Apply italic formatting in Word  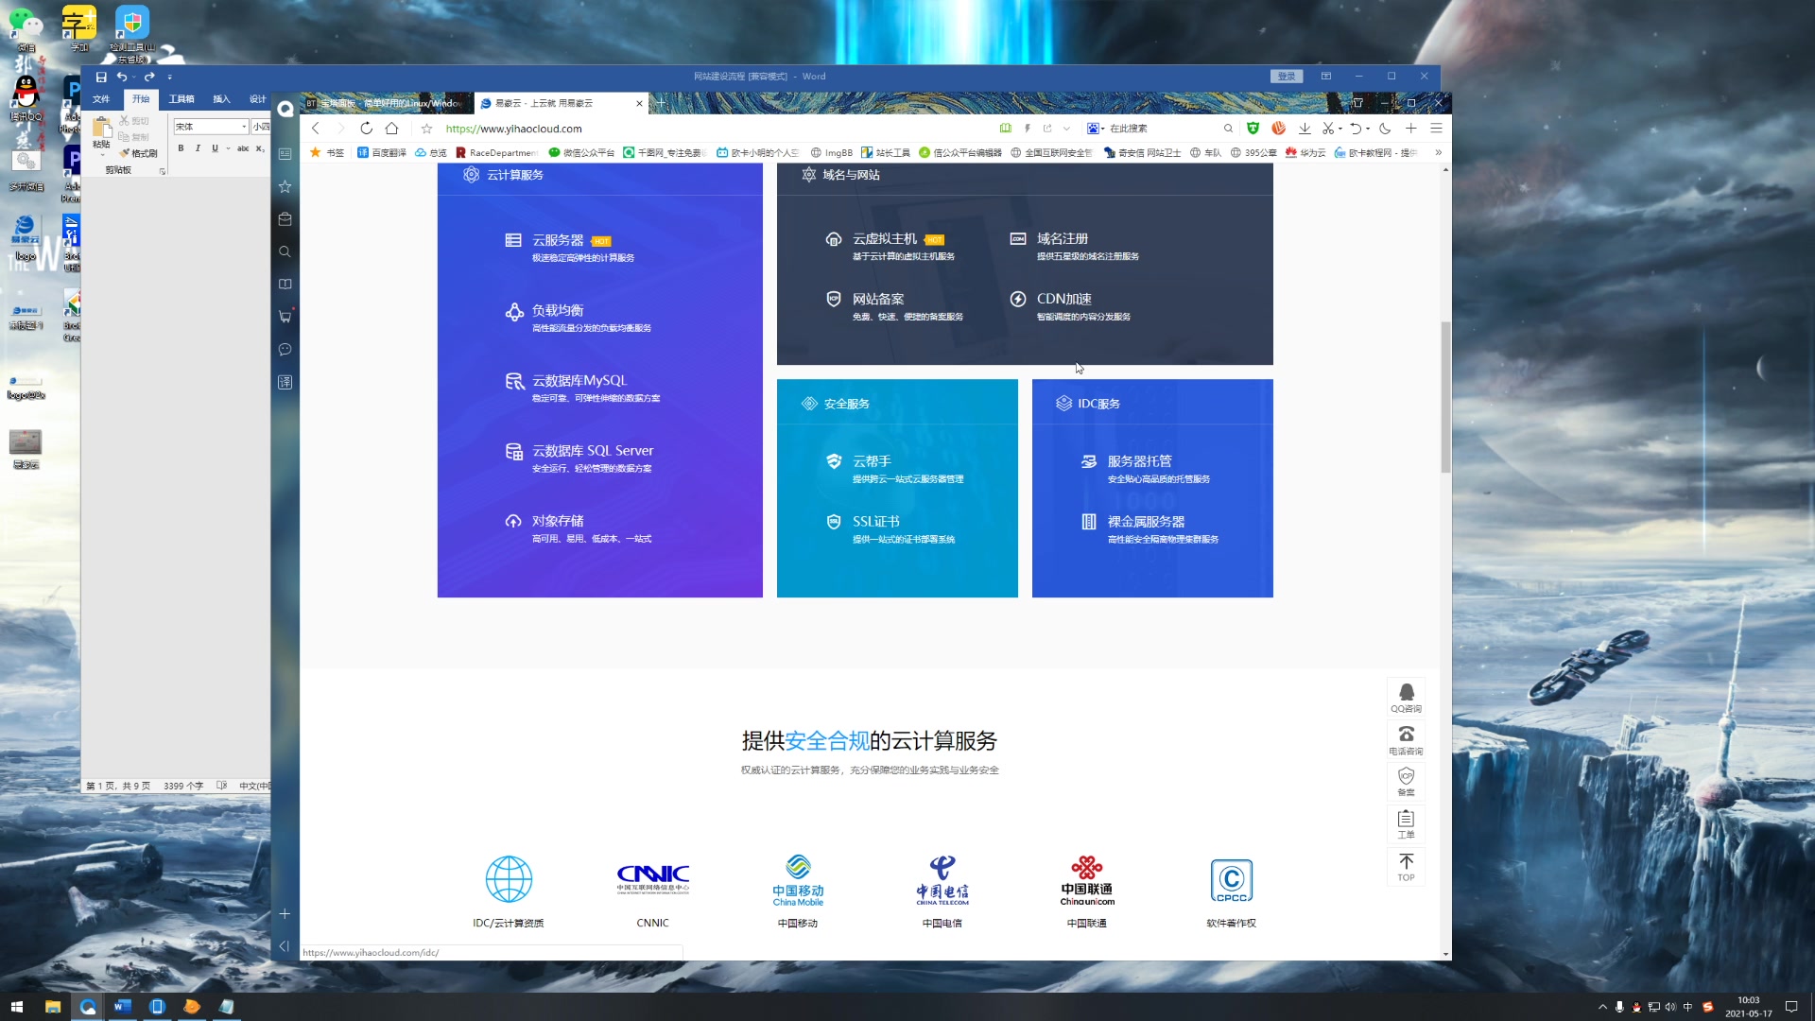pos(198,148)
